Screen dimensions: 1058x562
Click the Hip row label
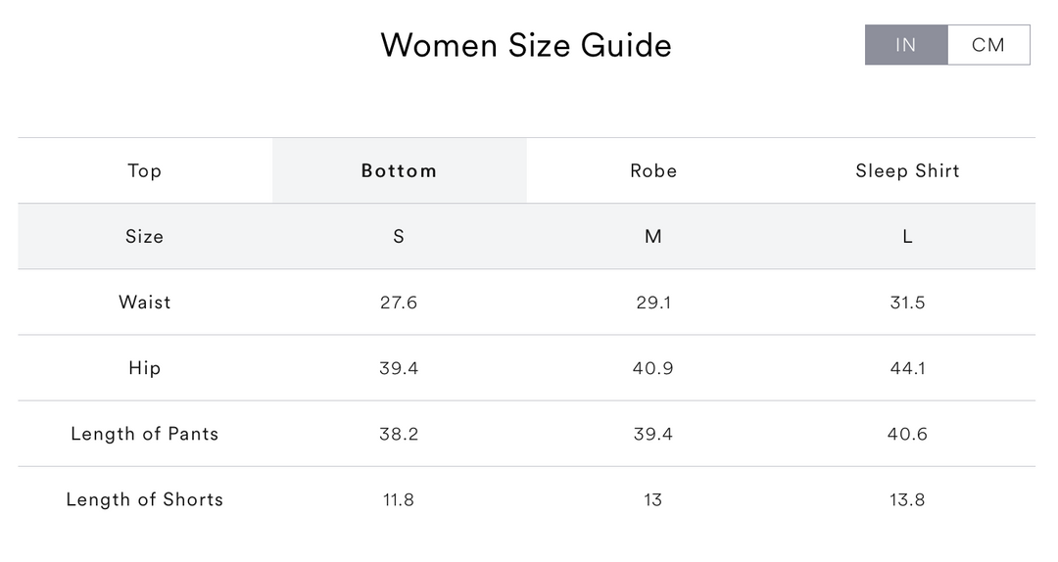144,368
